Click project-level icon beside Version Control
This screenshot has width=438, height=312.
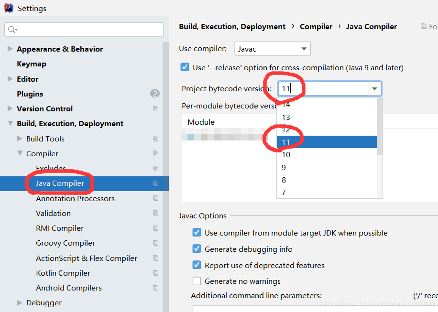pyautogui.click(x=155, y=109)
